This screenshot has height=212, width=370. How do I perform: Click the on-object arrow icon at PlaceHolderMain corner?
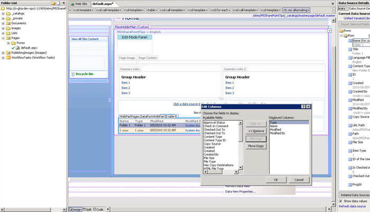click(x=329, y=31)
